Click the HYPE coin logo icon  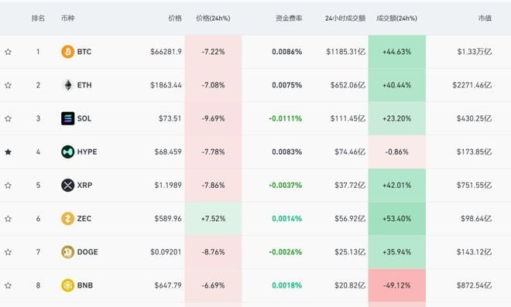pyautogui.click(x=68, y=152)
